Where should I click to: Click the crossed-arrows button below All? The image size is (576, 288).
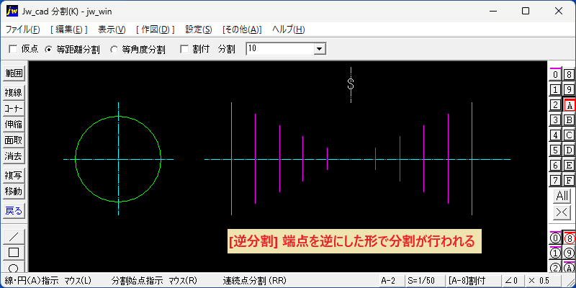tap(562, 212)
